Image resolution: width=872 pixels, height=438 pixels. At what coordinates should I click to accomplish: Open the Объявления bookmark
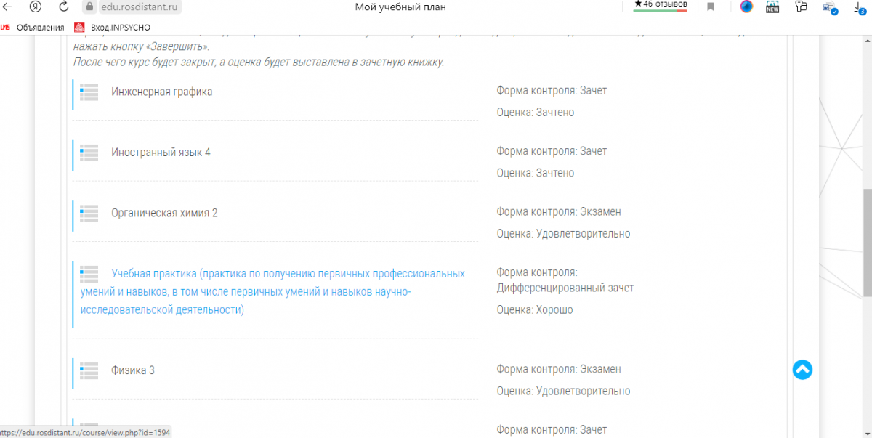[40, 28]
